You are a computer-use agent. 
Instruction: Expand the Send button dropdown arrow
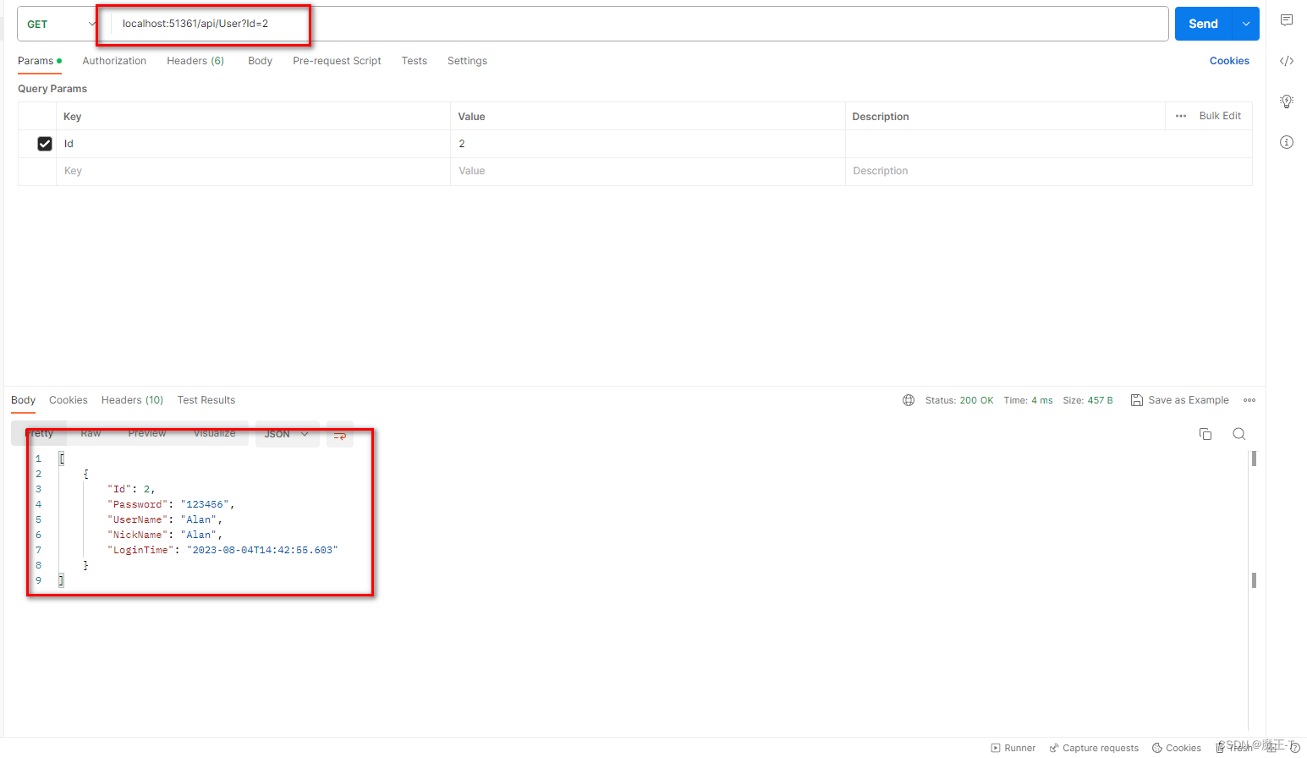(x=1246, y=24)
